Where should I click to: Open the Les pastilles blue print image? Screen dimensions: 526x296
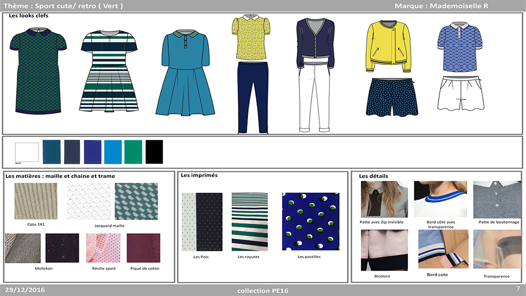tap(311, 221)
